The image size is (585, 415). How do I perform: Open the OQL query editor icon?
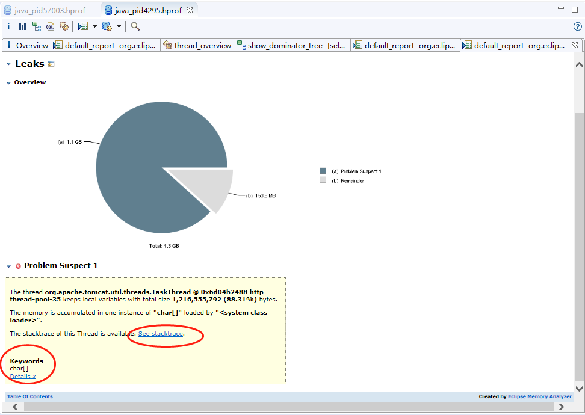point(50,26)
